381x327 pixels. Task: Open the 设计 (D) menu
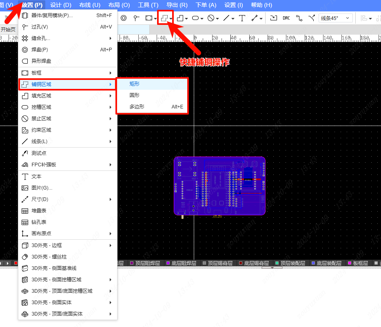point(61,5)
